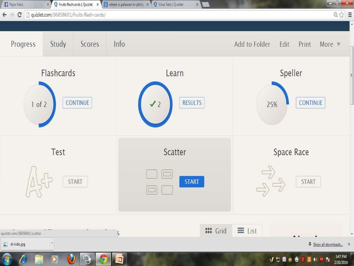Viewport: 354px width, 266px height.
Task: Click the Test A+ icon
Action: point(39,181)
